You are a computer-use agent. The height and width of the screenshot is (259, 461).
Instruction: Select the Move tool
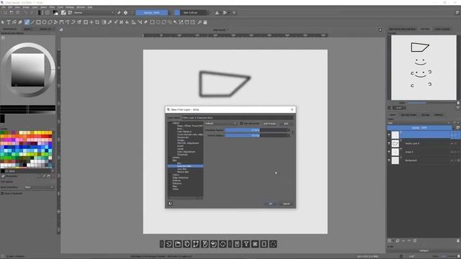(x=91, y=22)
